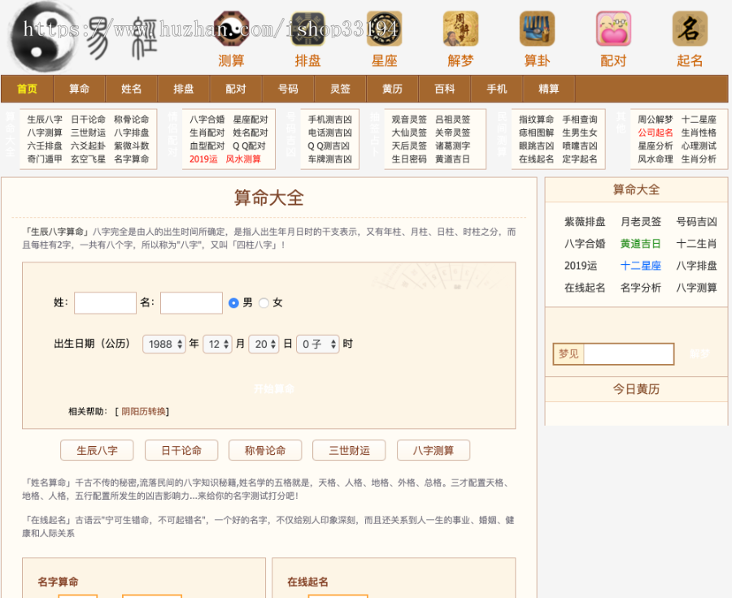Open the hour 0子 dropdown

(x=317, y=344)
